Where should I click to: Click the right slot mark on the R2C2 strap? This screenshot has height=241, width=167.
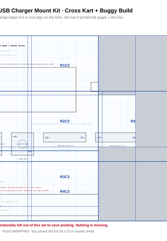coord(82,138)
